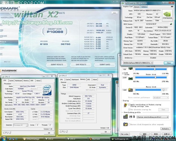Viewport: 176px width, 141px height.
Task: Click the CPU score value 36750
Action: click(x=65, y=44)
